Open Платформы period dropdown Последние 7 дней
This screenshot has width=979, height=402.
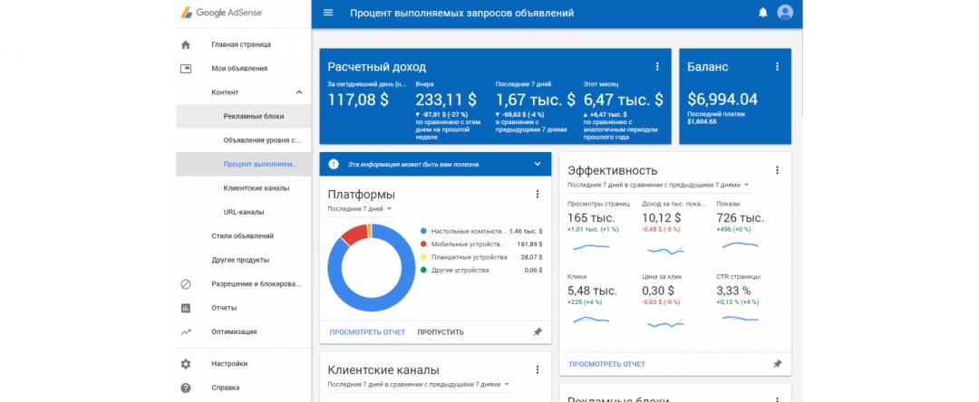coord(360,209)
